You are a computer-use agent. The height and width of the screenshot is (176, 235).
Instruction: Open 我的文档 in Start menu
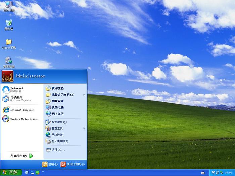pos(65,88)
